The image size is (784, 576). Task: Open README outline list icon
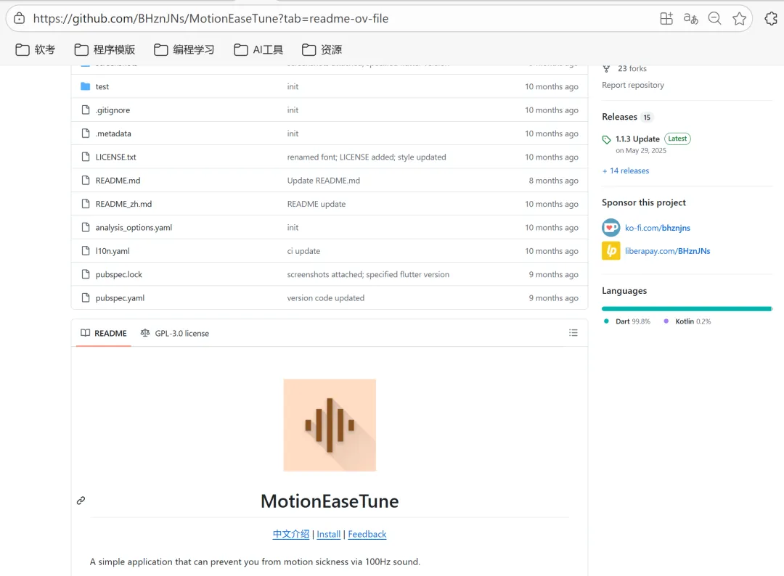(x=573, y=333)
